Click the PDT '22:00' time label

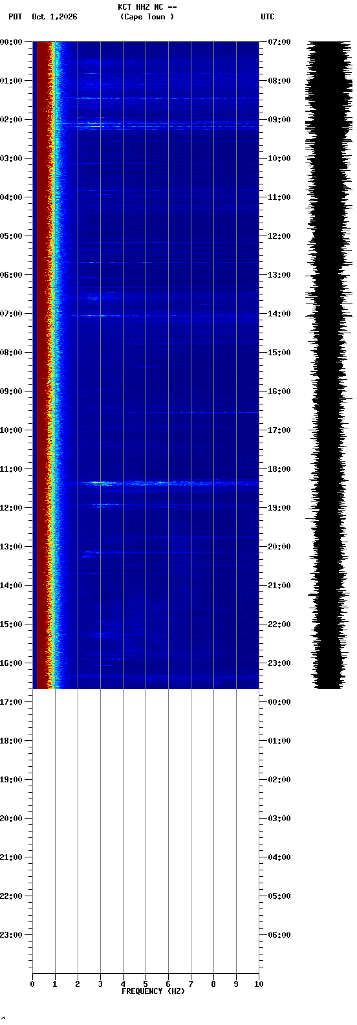11,896
